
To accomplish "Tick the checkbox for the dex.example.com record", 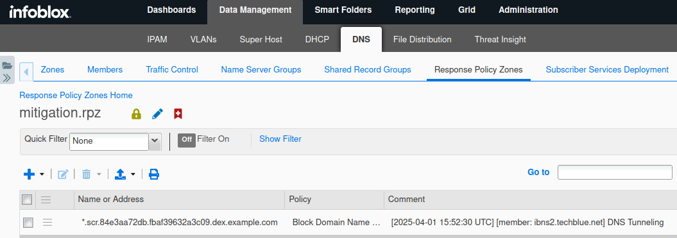I will tap(28, 223).
